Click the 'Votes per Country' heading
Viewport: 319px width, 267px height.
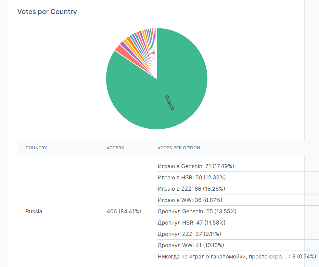point(47,12)
